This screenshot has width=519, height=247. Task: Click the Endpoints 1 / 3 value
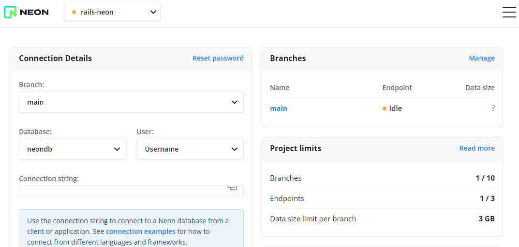(x=487, y=199)
